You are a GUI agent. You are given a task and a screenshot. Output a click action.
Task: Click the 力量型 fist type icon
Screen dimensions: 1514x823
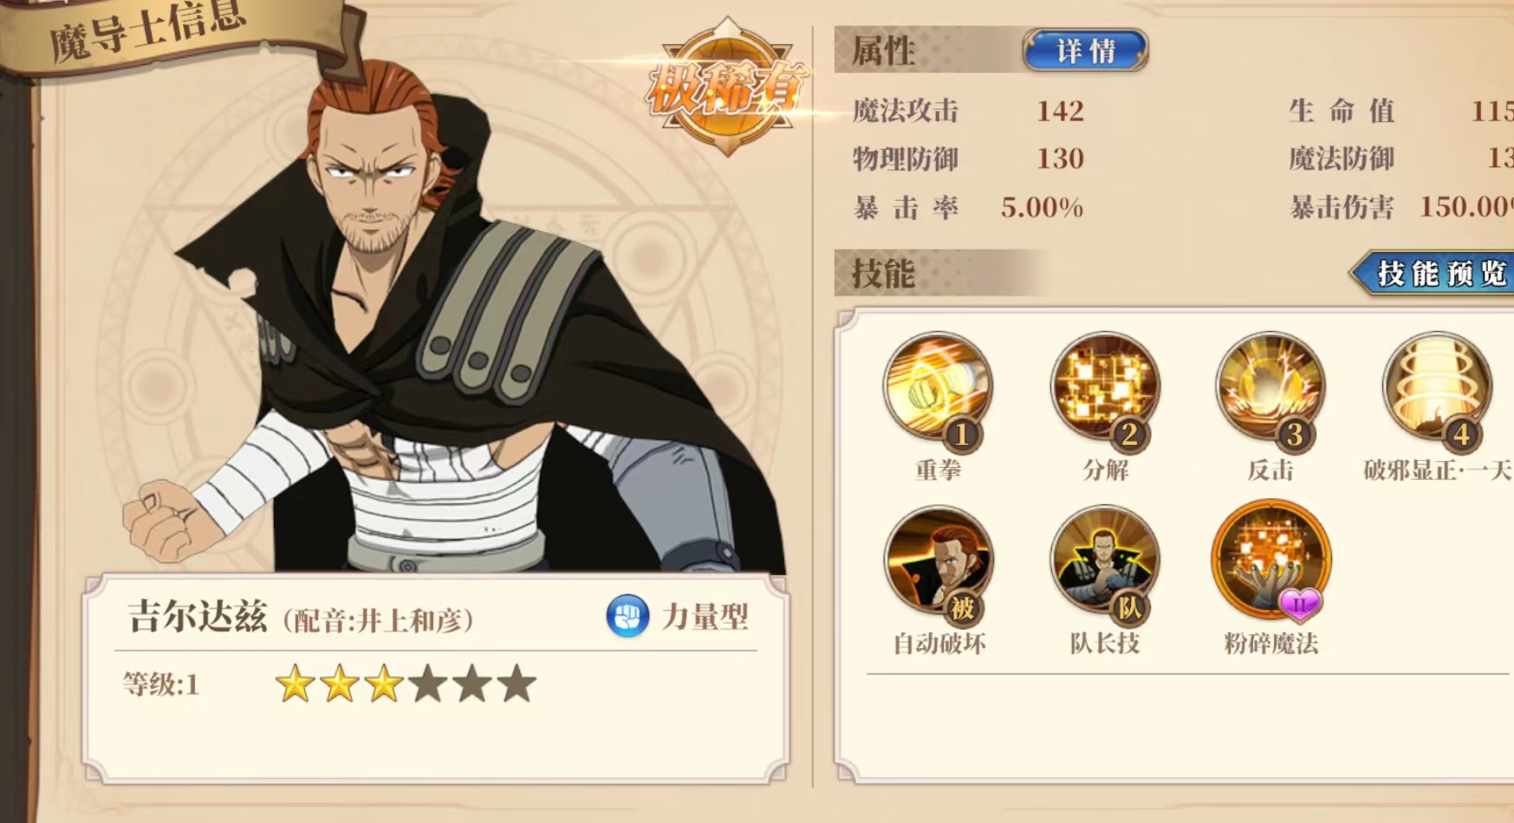click(x=627, y=617)
